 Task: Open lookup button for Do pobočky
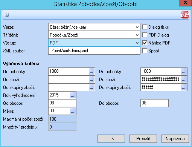[184, 71]
